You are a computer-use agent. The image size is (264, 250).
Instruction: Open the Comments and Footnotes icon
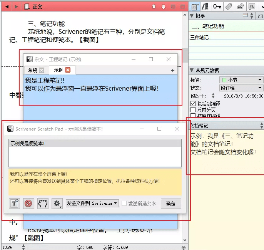point(252,7)
